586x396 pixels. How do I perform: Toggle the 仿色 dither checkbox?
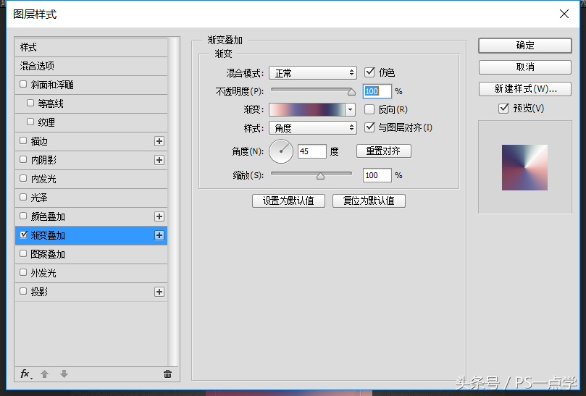369,72
